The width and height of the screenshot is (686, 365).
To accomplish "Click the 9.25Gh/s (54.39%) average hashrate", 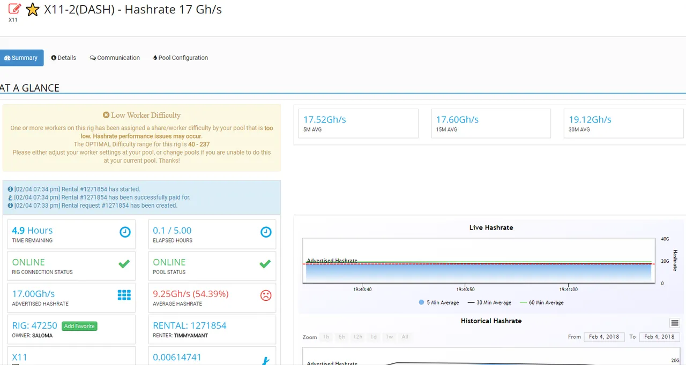I will (191, 293).
